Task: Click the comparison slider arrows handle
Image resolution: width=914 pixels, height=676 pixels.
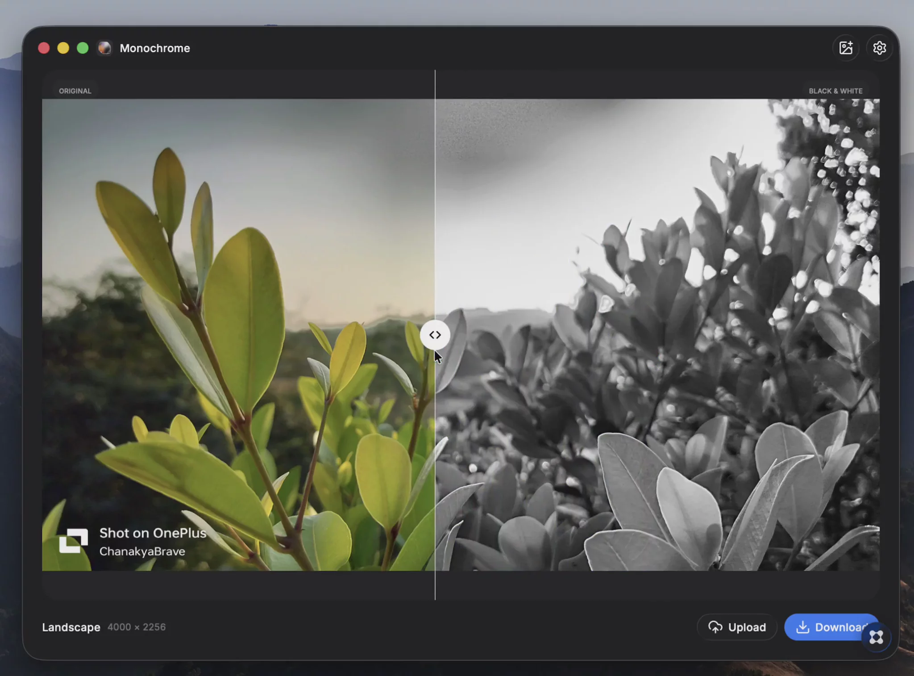Action: pyautogui.click(x=435, y=335)
